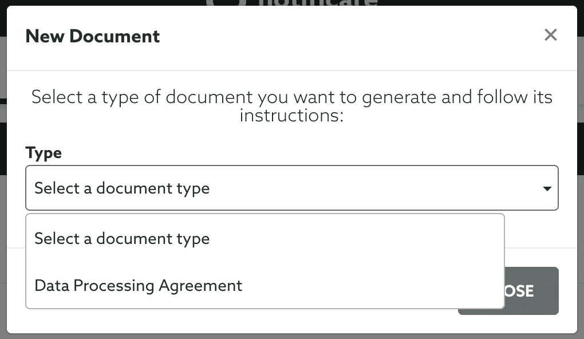
Task: Click the small black triangle in the select box
Action: [547, 188]
